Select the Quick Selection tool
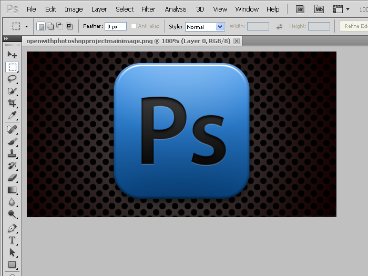This screenshot has width=368, height=276. [12, 91]
